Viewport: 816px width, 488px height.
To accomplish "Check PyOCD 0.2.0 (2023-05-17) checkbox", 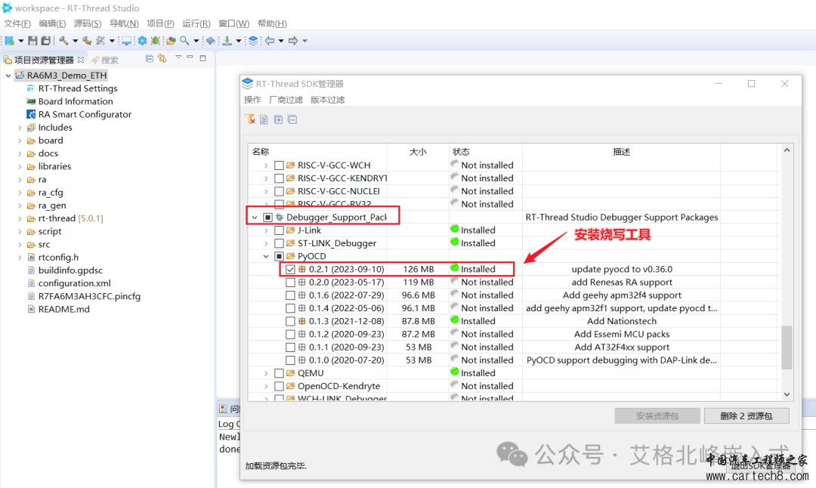I will coord(290,283).
